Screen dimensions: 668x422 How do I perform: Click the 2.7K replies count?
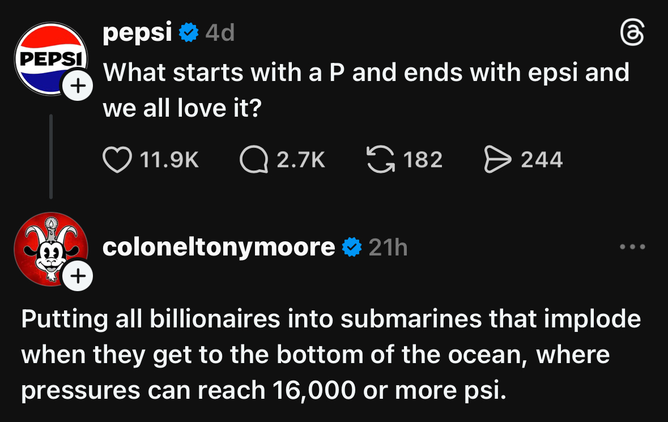(301, 160)
